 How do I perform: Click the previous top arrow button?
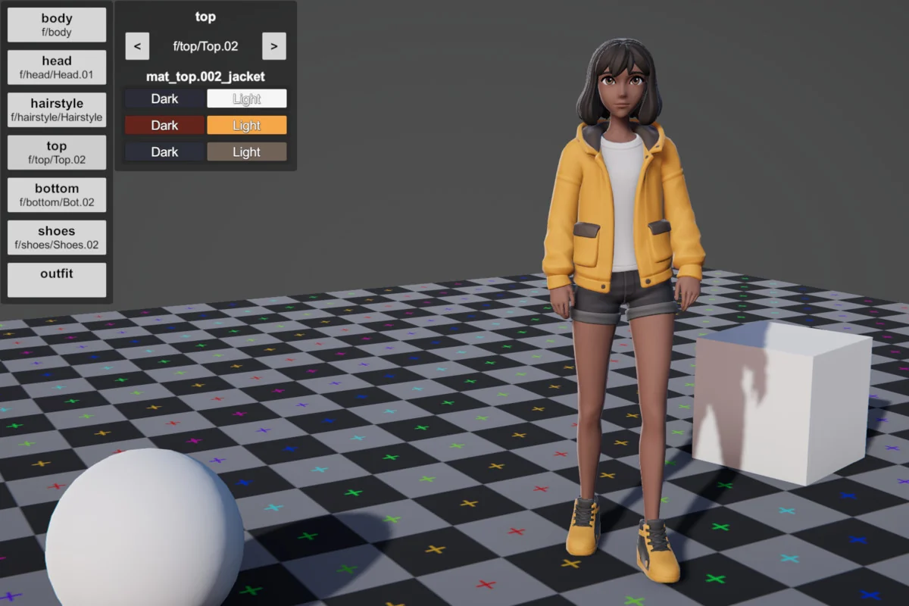137,46
